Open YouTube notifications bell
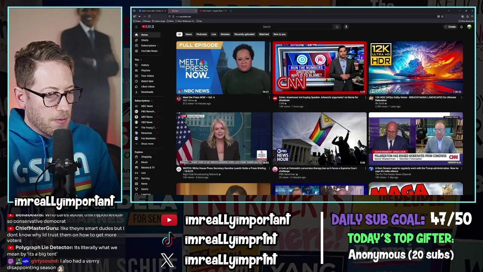The width and height of the screenshot is (483, 272). pos(461,27)
